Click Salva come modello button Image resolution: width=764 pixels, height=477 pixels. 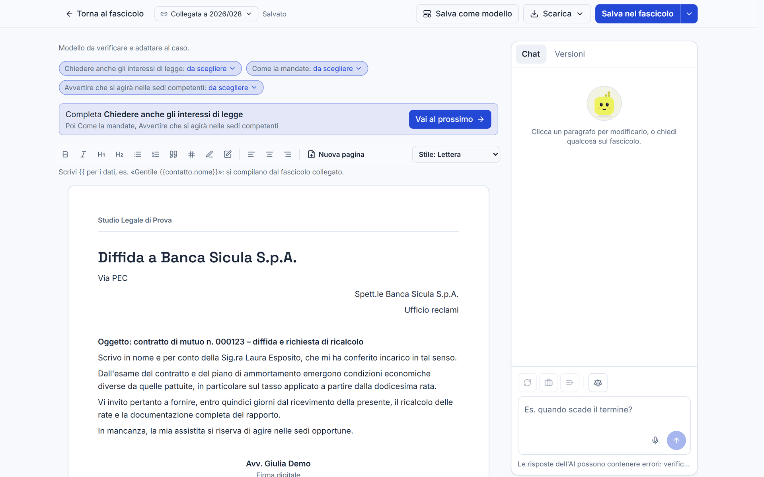pos(467,14)
